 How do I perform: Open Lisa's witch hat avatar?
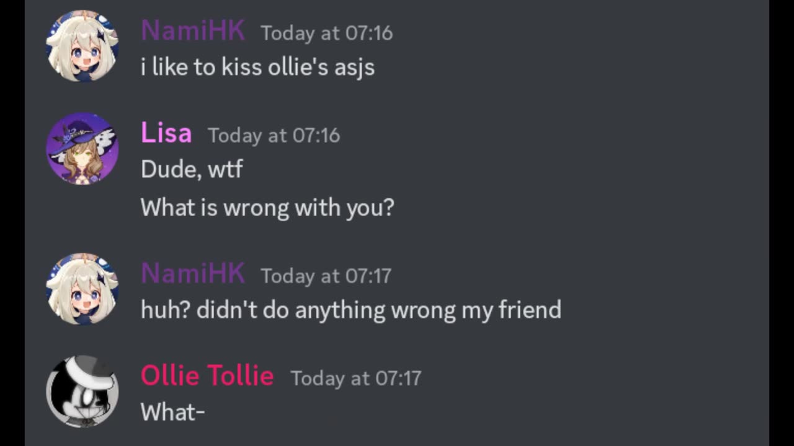tap(82, 149)
